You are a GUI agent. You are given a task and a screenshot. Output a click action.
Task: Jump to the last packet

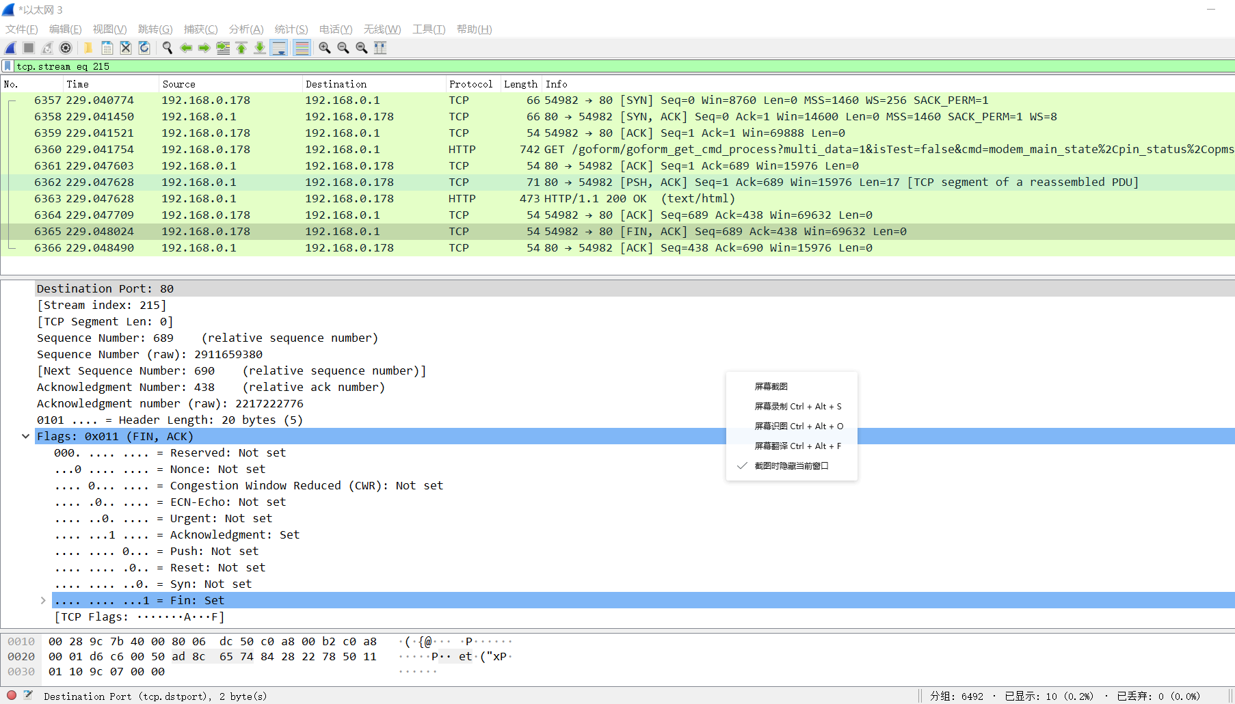tap(260, 48)
